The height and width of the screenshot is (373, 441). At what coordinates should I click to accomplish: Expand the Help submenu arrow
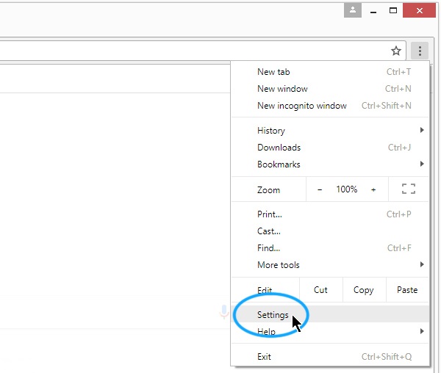422,331
